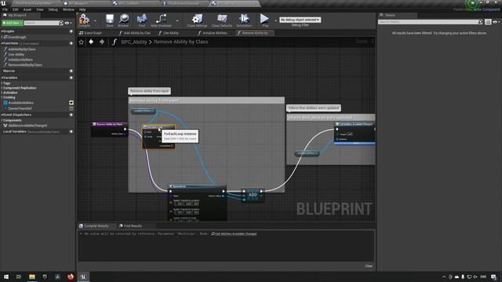This screenshot has width=502, height=282.
Task: Collapse the Graphs section
Action: click(2, 31)
